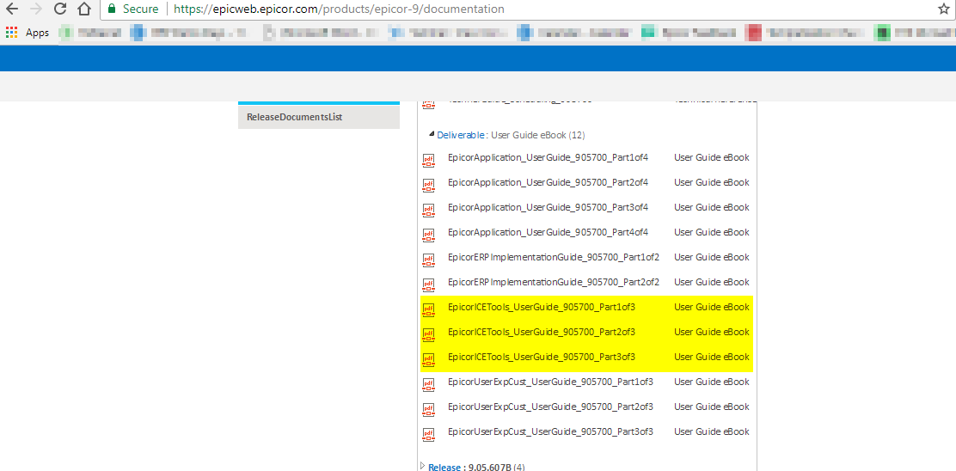
Task: Go to the browser Home page icon
Action: click(85, 9)
